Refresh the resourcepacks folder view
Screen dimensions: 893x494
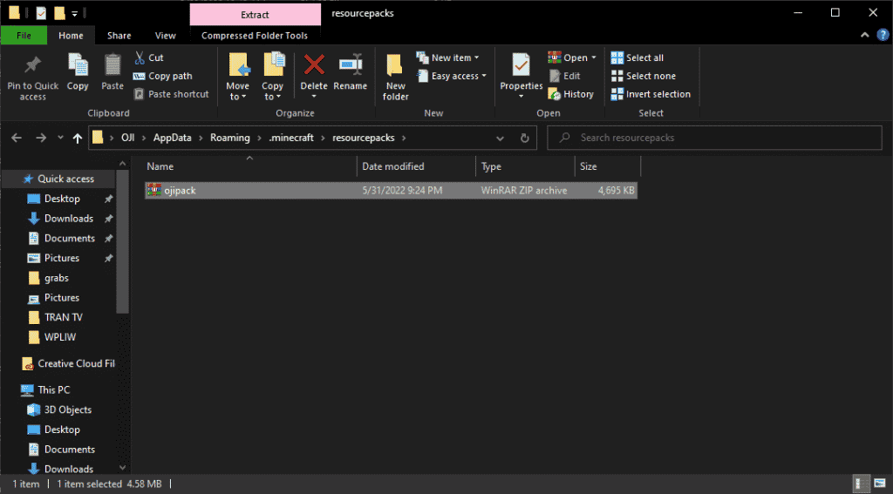click(524, 138)
